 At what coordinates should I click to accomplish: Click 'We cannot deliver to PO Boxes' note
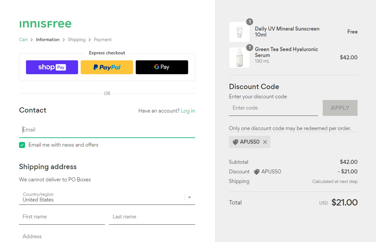pos(55,179)
